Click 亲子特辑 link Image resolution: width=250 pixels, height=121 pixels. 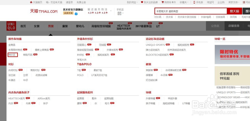150,103
